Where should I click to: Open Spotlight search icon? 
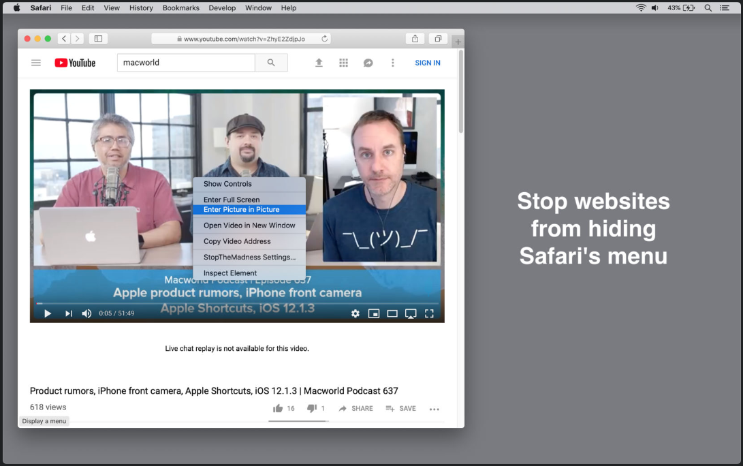pyautogui.click(x=708, y=7)
